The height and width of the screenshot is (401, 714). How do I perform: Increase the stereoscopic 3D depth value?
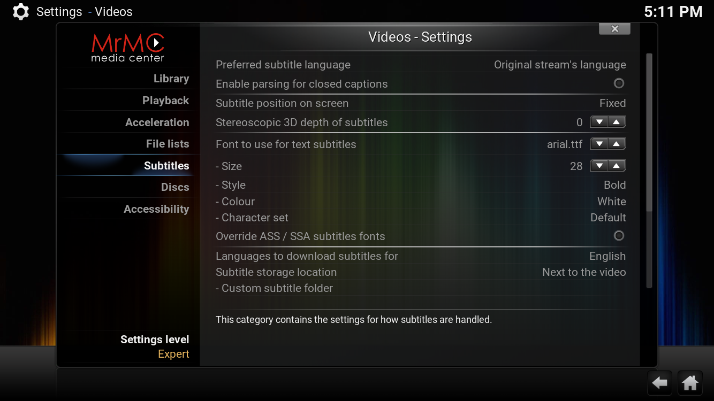pos(617,122)
